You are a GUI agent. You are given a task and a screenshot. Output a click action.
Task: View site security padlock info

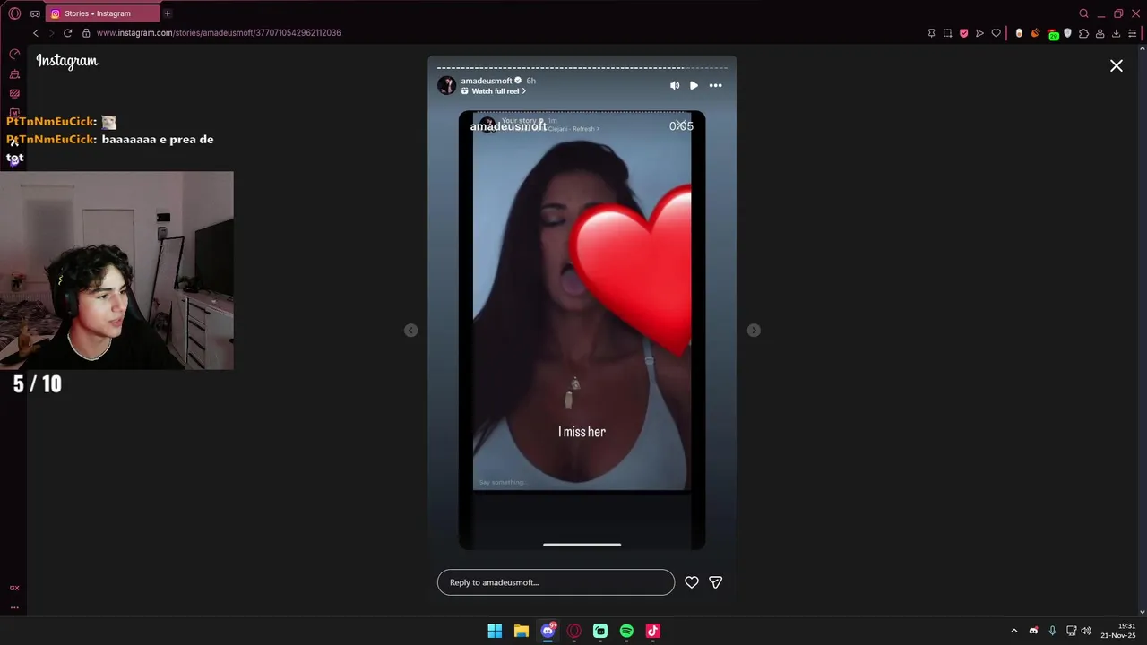pos(86,33)
